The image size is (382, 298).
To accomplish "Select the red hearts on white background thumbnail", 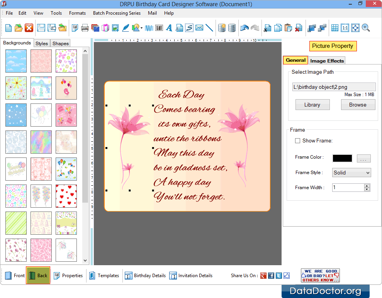I will tap(66, 196).
